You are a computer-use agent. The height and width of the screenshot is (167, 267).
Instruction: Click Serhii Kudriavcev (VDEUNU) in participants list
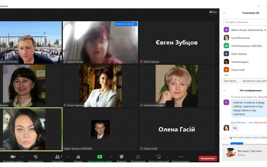[x=247, y=46]
